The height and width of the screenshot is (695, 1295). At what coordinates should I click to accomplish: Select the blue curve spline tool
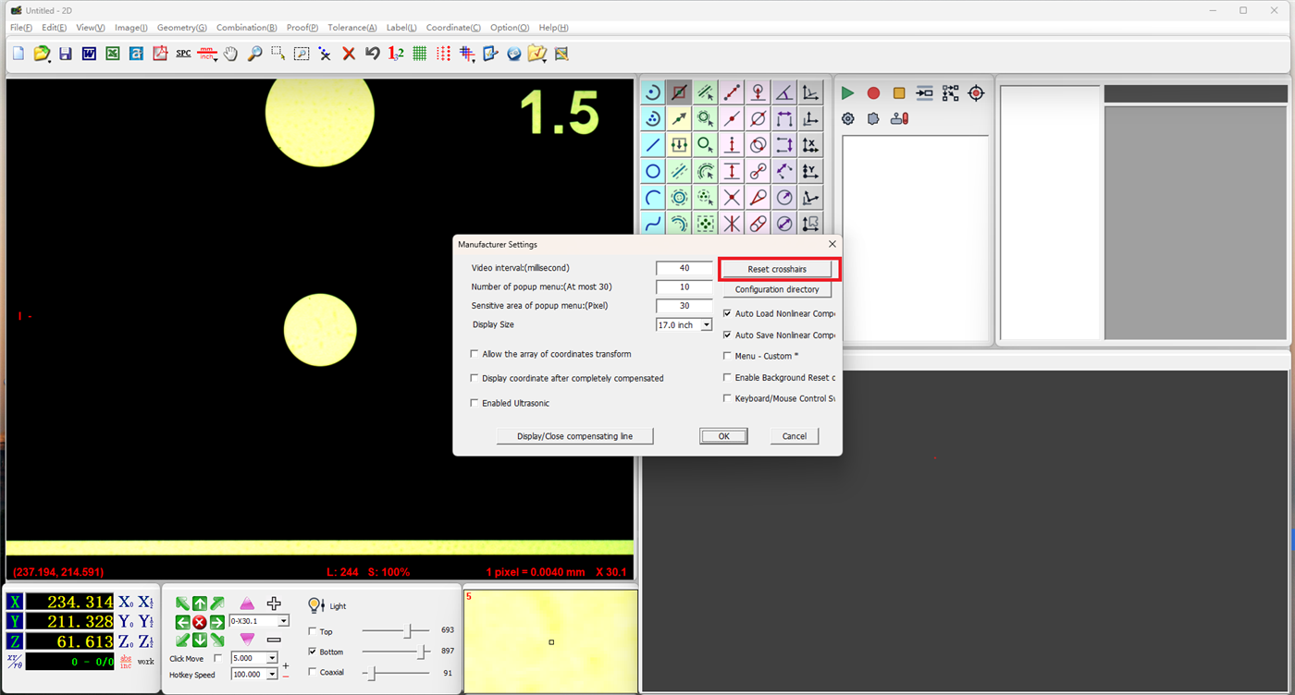[x=653, y=224]
